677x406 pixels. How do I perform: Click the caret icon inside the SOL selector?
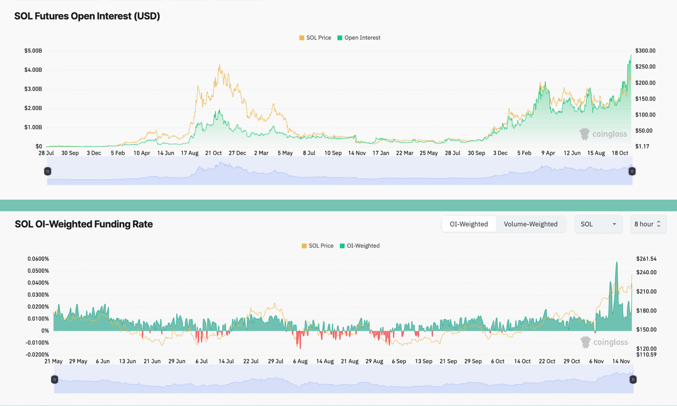tap(614, 224)
